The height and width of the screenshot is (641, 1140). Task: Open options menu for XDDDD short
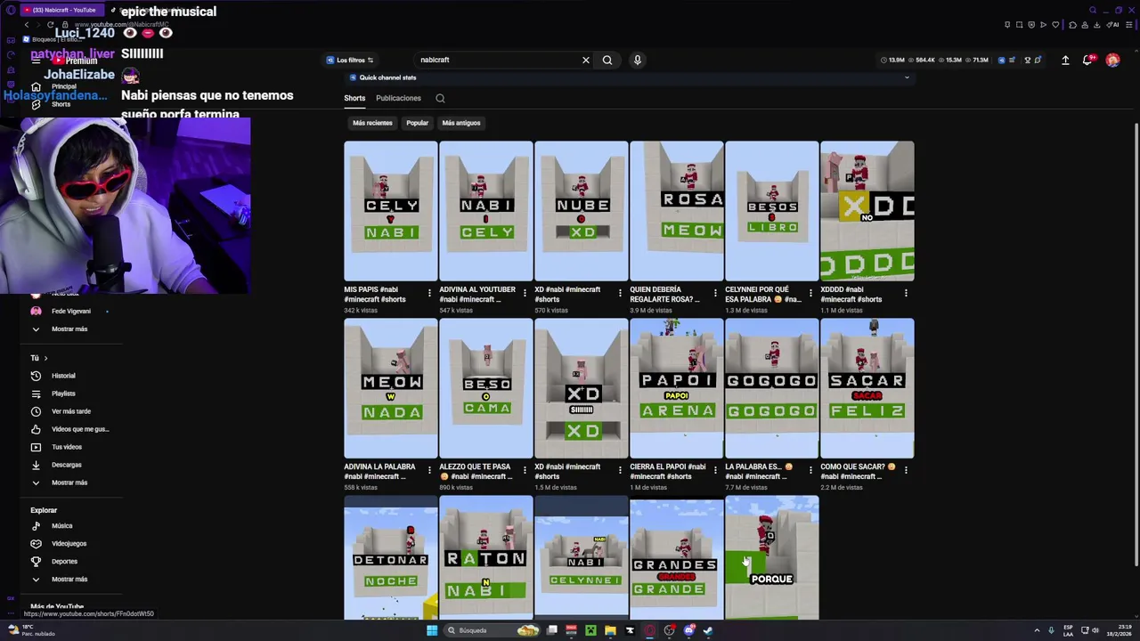tap(906, 293)
